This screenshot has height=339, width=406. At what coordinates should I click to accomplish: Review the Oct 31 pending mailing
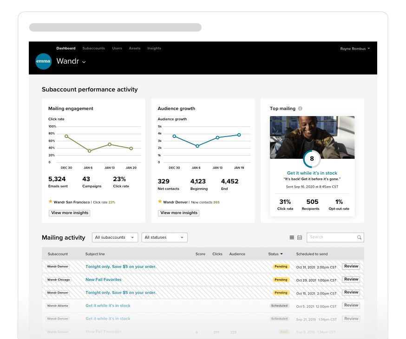(351, 266)
